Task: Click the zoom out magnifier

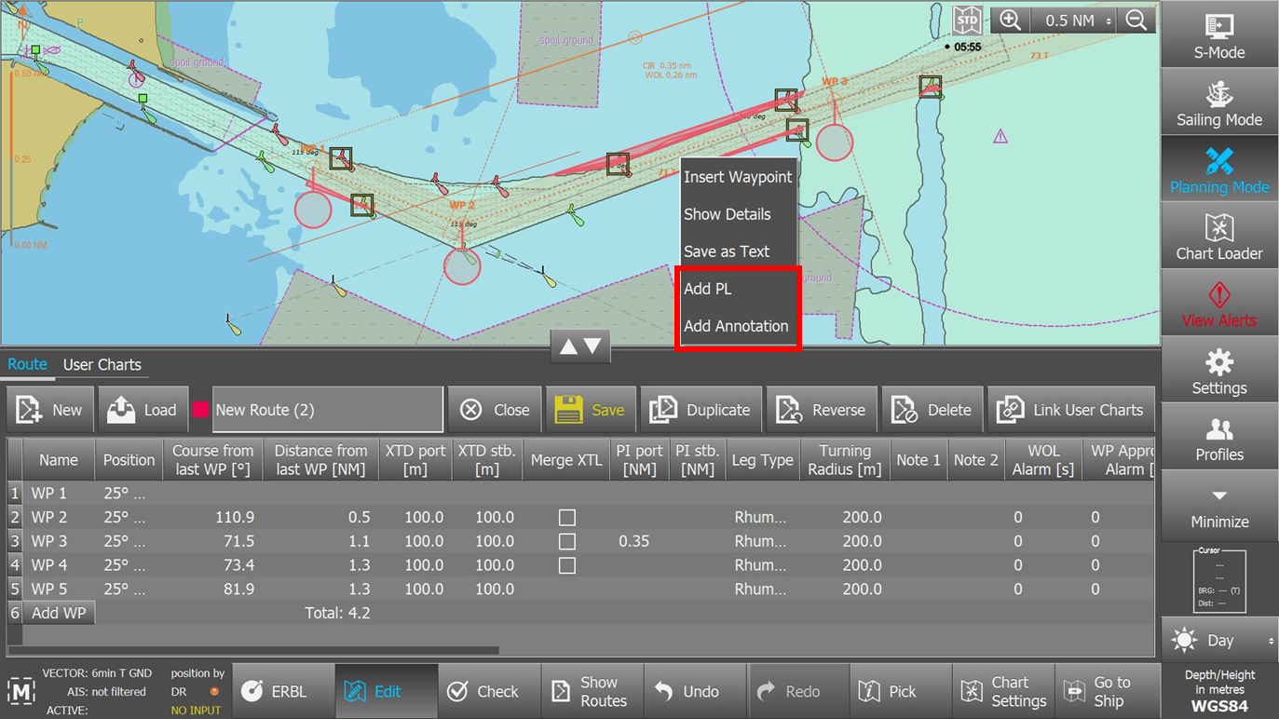Action: [x=1136, y=20]
